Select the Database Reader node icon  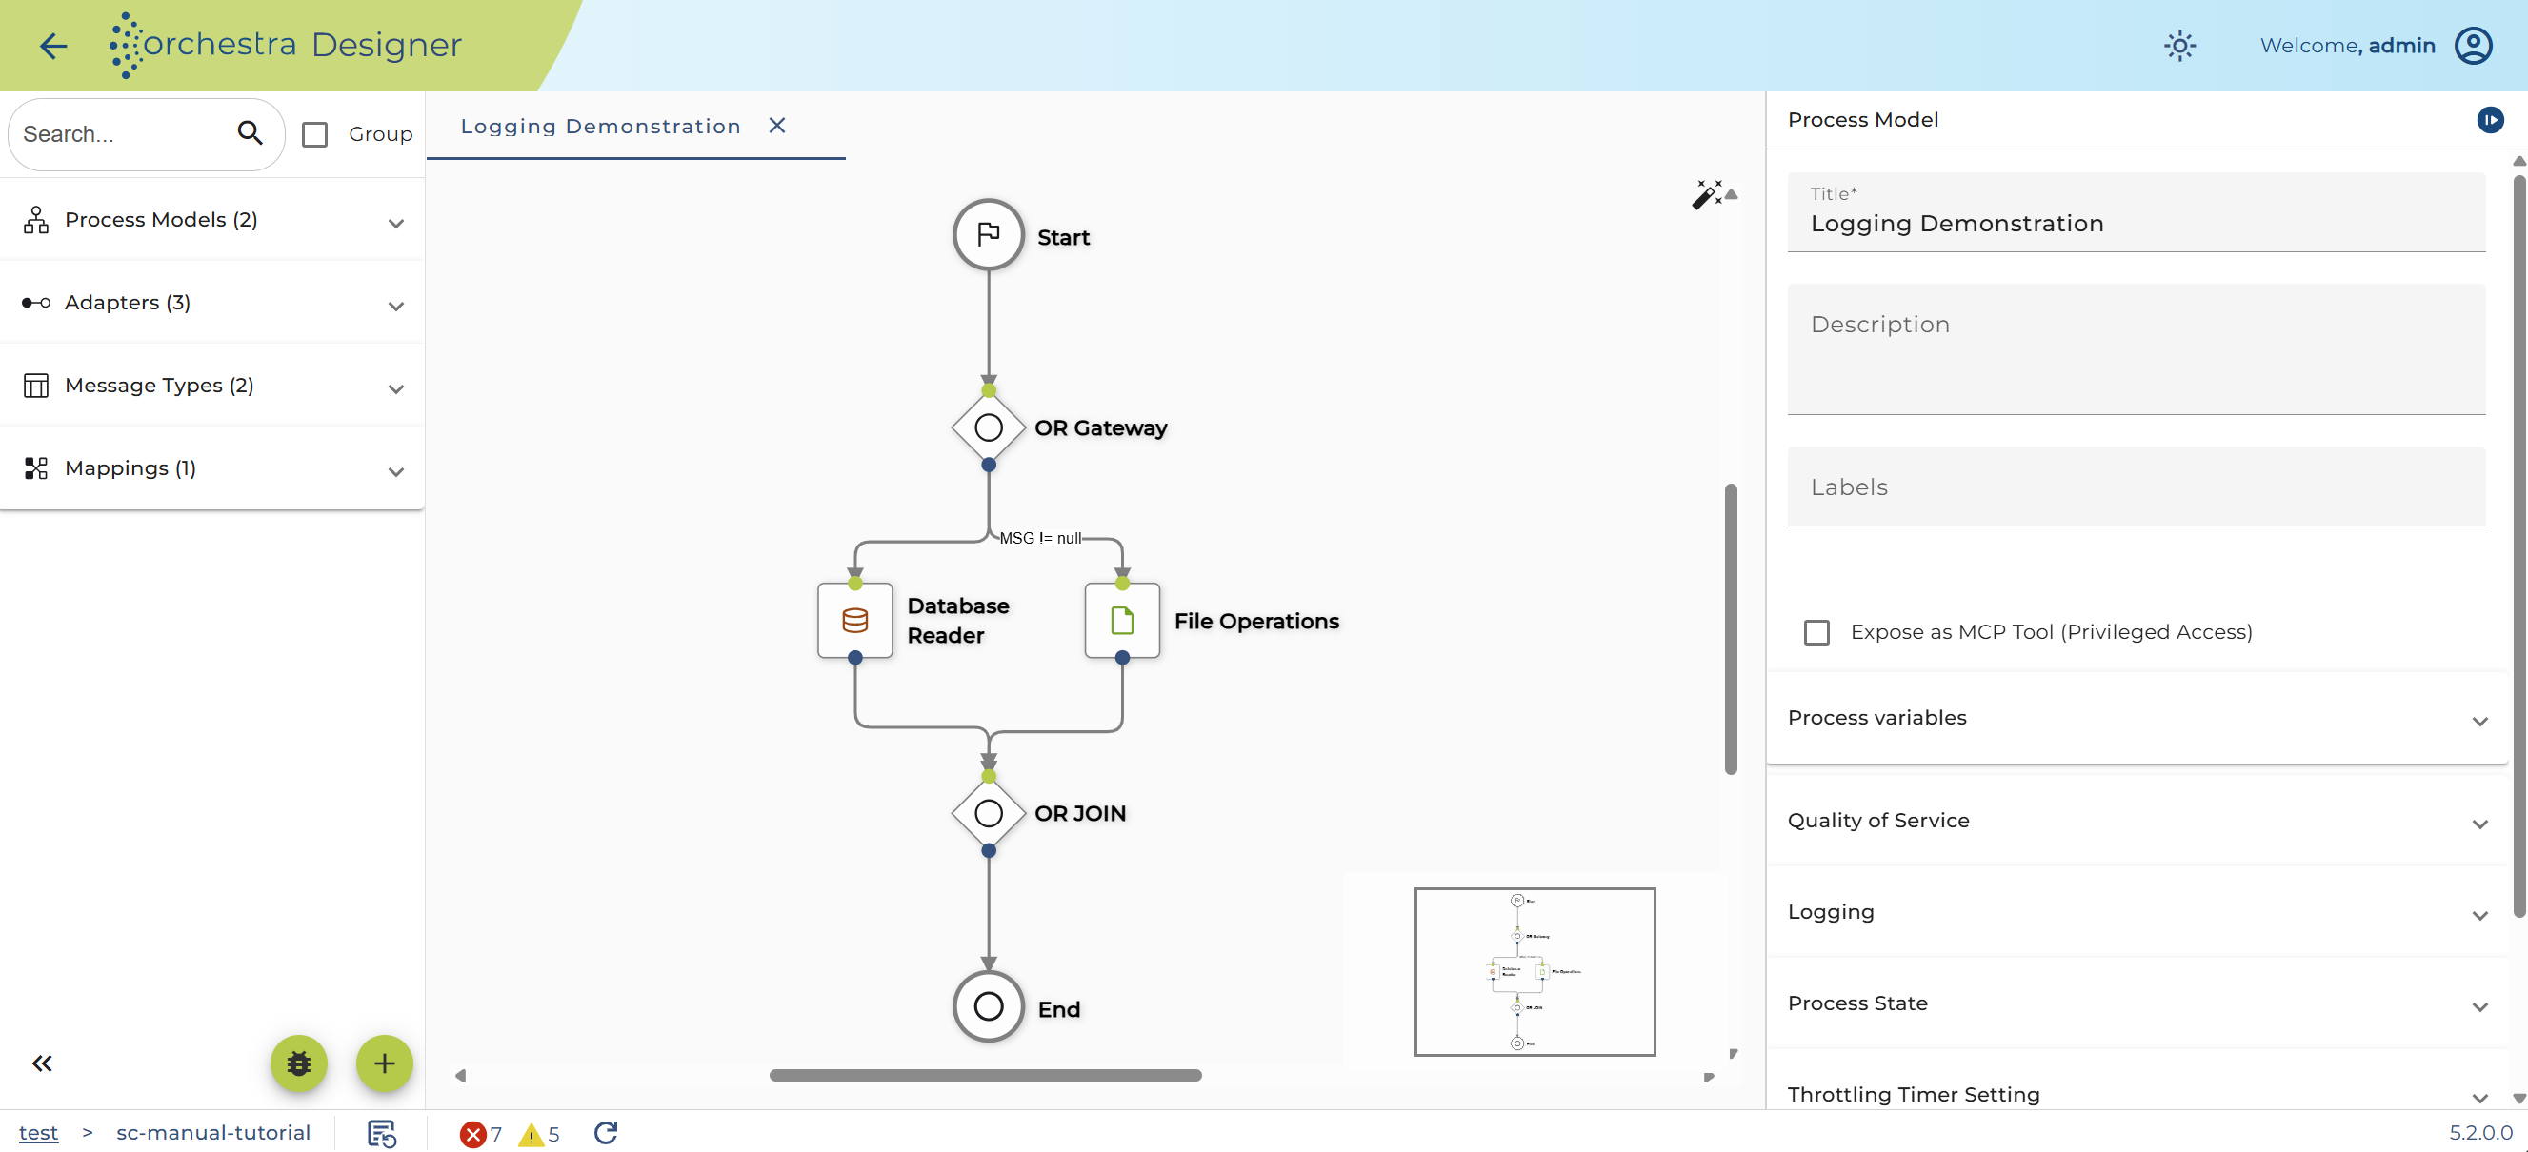tap(854, 620)
